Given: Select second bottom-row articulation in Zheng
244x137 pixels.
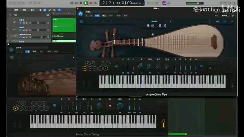Looking at the screenshot, I should 21,108.
